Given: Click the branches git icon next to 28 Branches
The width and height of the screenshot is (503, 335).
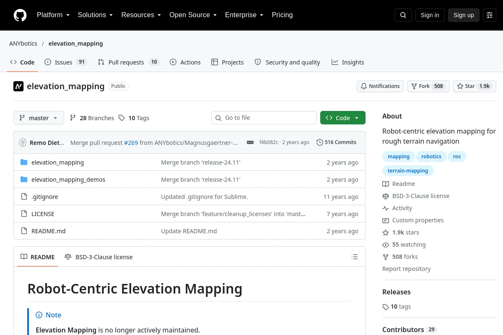Looking at the screenshot, I should (73, 118).
